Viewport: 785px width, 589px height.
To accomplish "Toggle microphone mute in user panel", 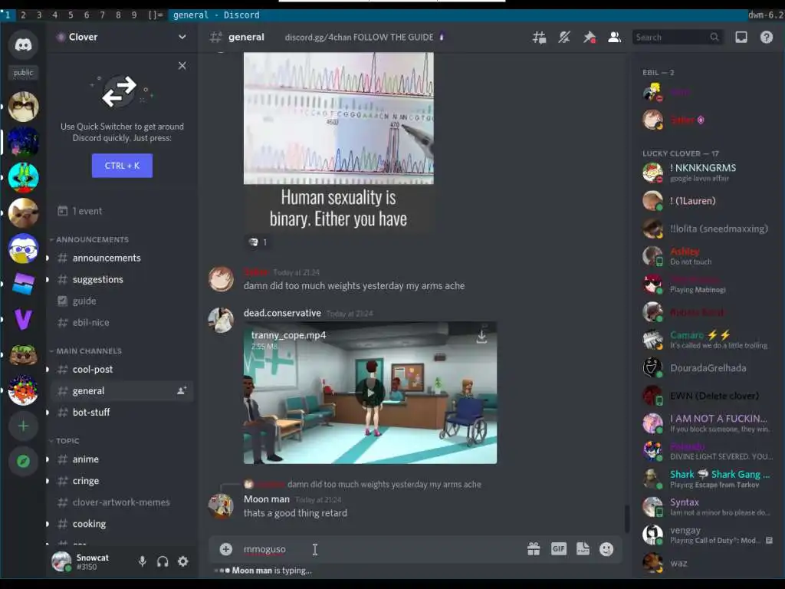I will pyautogui.click(x=143, y=561).
